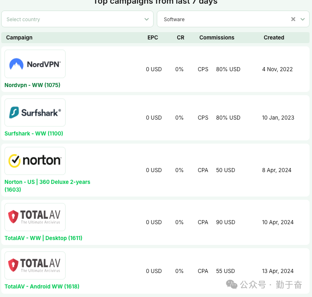Select the Norton date 8 Apr, 2024
The height and width of the screenshot is (297, 312).
(x=277, y=170)
